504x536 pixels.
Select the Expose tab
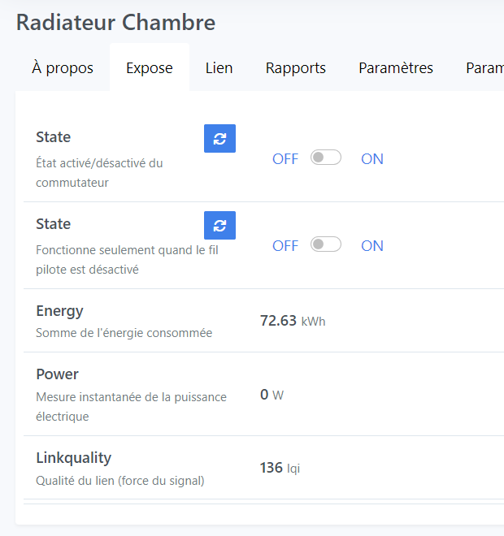pos(150,68)
